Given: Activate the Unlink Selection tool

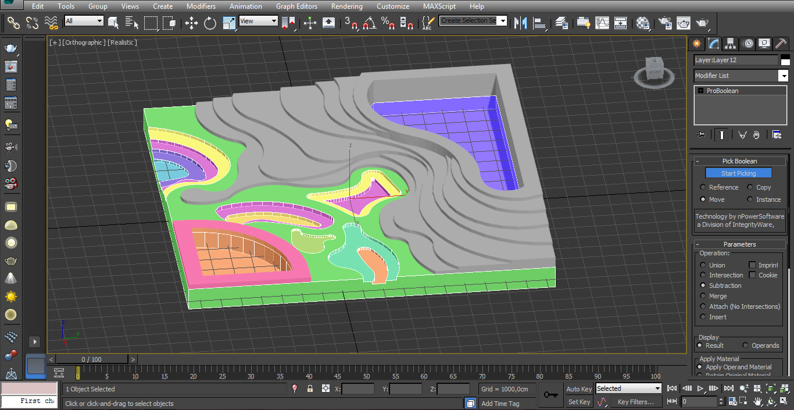Looking at the screenshot, I should (x=32, y=23).
